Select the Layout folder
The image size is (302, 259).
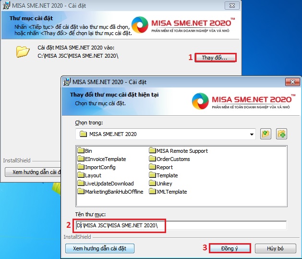pos(89,175)
